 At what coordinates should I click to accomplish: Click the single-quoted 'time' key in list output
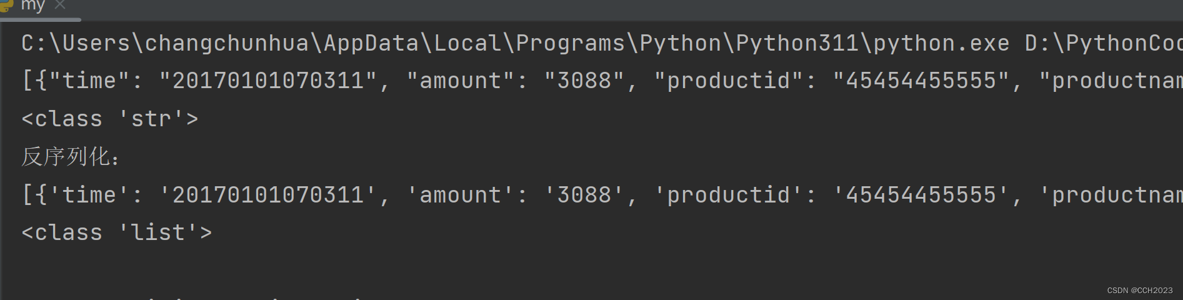(x=89, y=195)
